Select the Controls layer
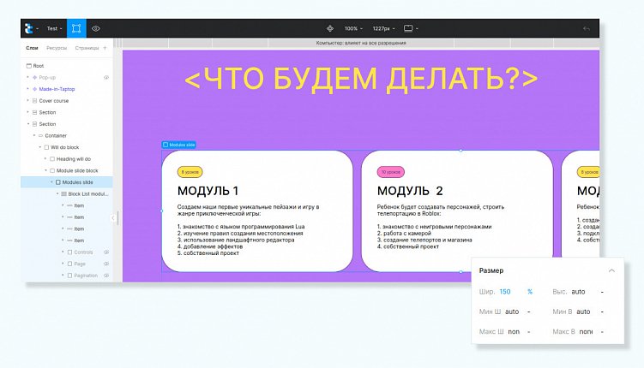 point(83,252)
